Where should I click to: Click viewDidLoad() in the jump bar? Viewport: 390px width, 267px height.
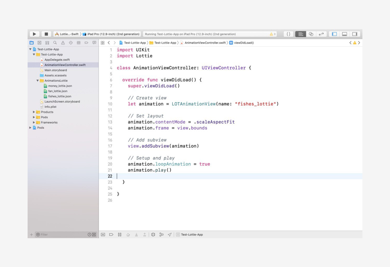241,43
